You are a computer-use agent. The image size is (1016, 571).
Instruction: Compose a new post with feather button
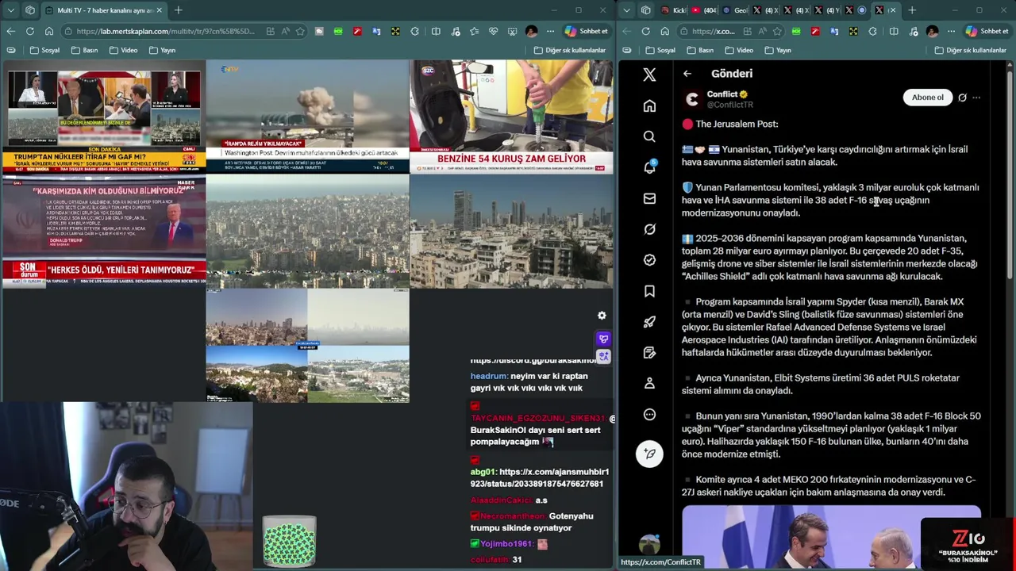point(649,454)
